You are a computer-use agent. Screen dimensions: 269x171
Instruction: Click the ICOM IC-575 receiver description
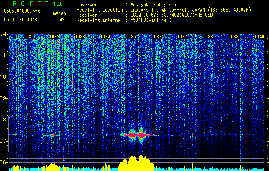(x=171, y=15)
